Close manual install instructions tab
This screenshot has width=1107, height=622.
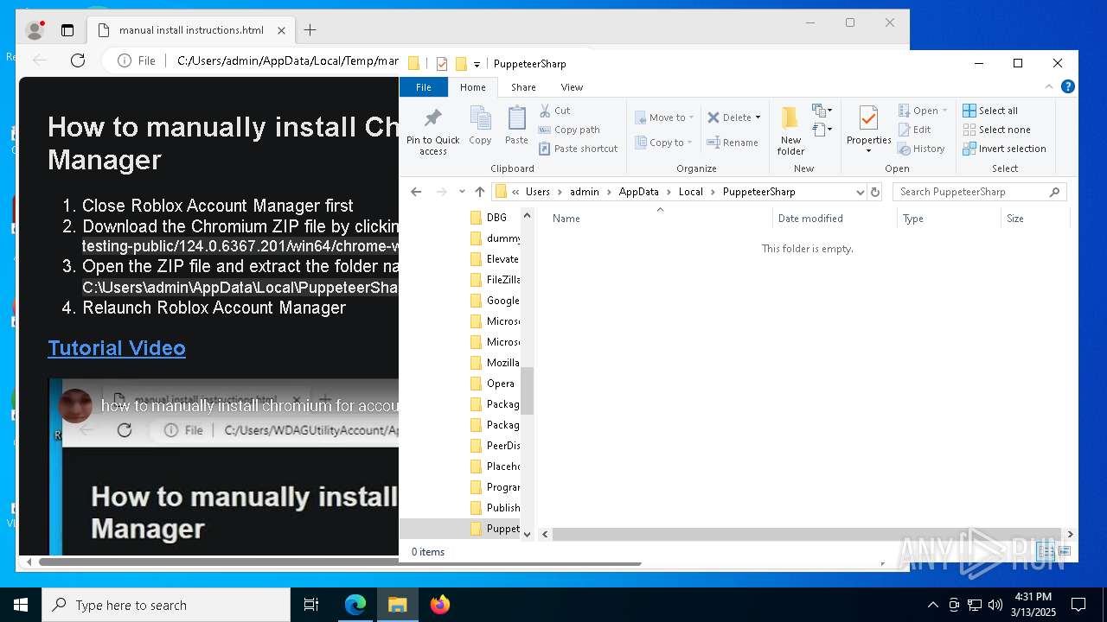pos(282,30)
